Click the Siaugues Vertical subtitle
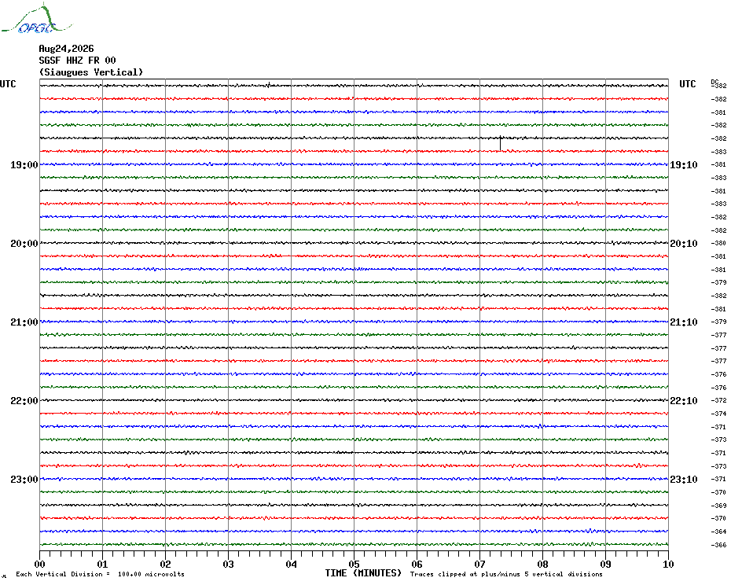This screenshot has width=731, height=585. 91,72
